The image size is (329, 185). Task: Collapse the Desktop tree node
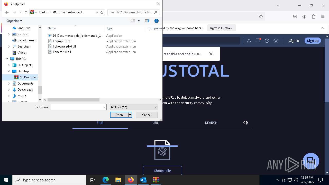click(x=9, y=71)
